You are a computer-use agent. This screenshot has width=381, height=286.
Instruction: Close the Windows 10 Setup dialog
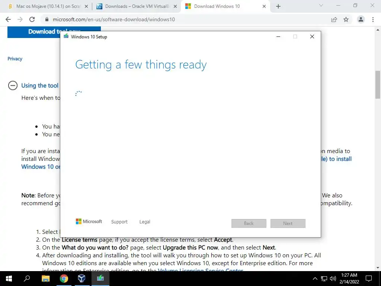pos(312,37)
